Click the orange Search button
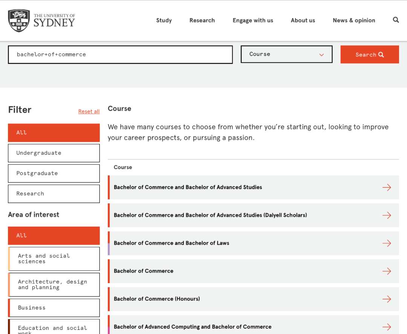 (370, 55)
